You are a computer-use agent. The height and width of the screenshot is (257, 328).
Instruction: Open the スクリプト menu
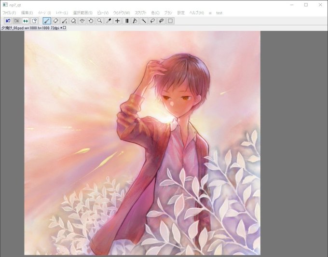click(140, 13)
